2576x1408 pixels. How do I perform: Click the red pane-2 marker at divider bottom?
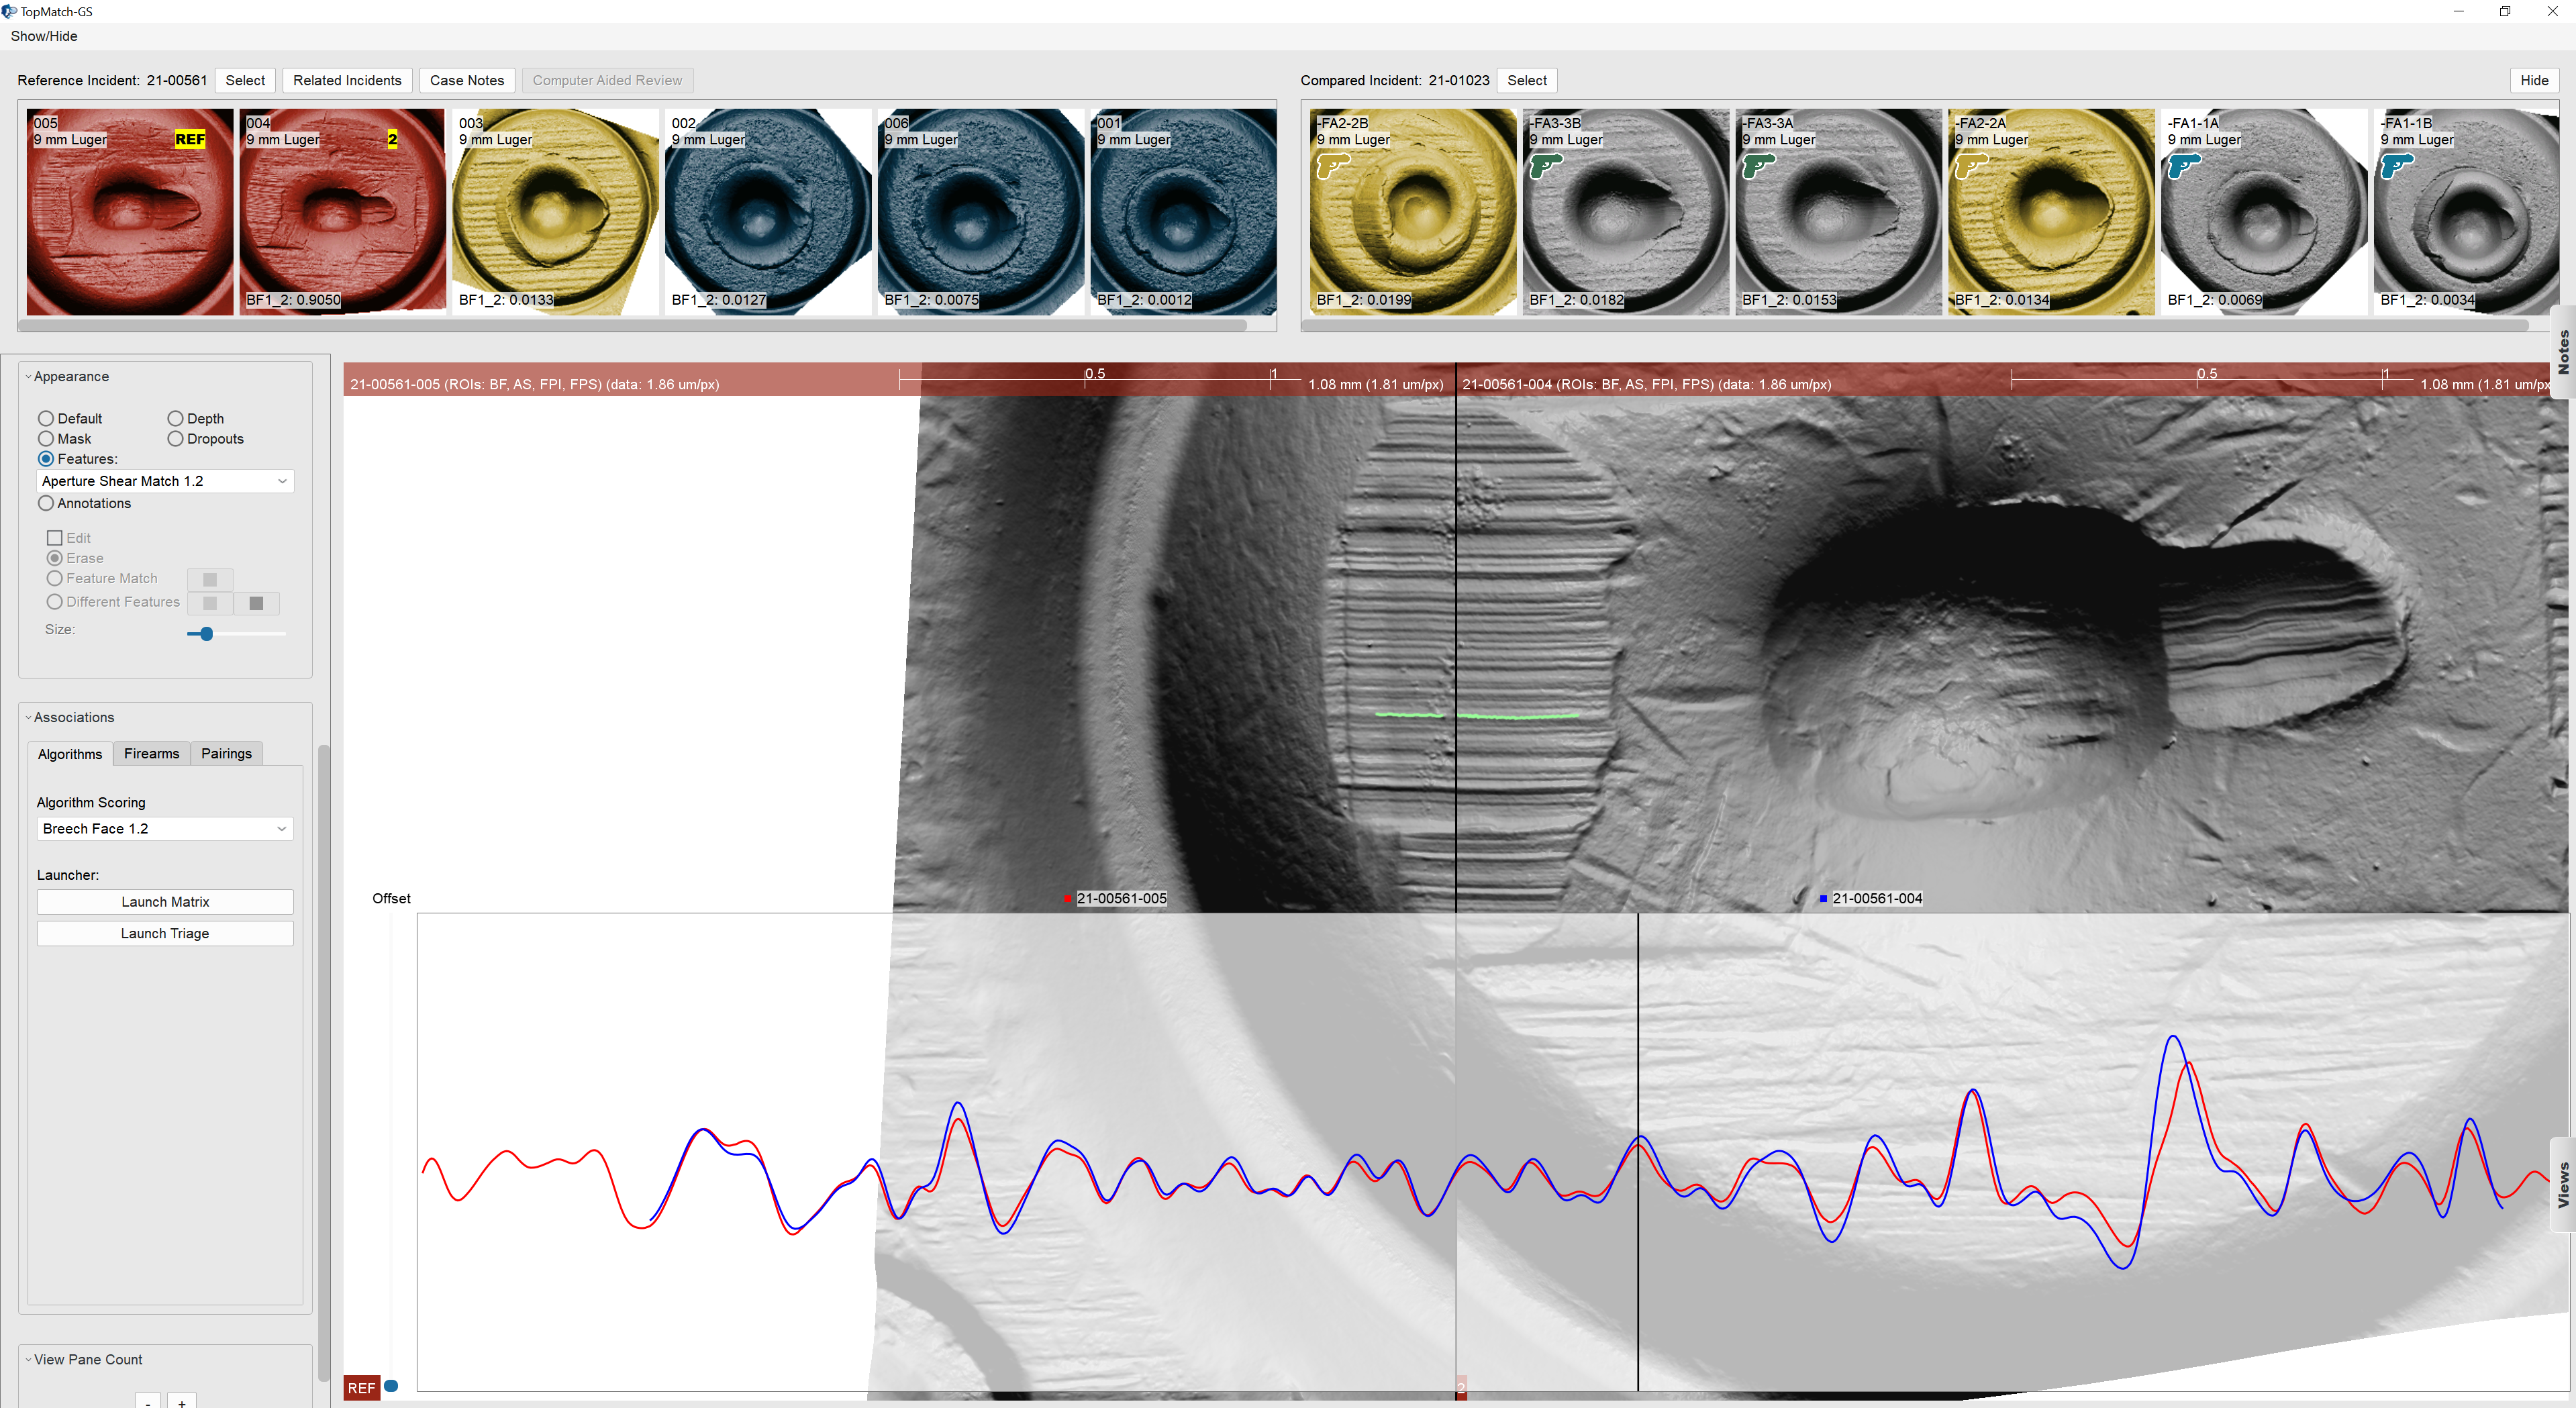tap(1461, 1388)
